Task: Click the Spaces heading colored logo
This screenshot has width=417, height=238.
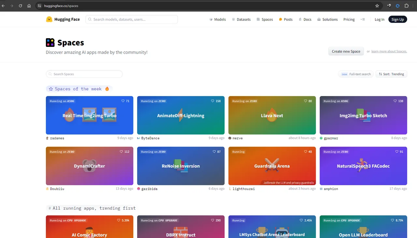Action: coord(50,43)
